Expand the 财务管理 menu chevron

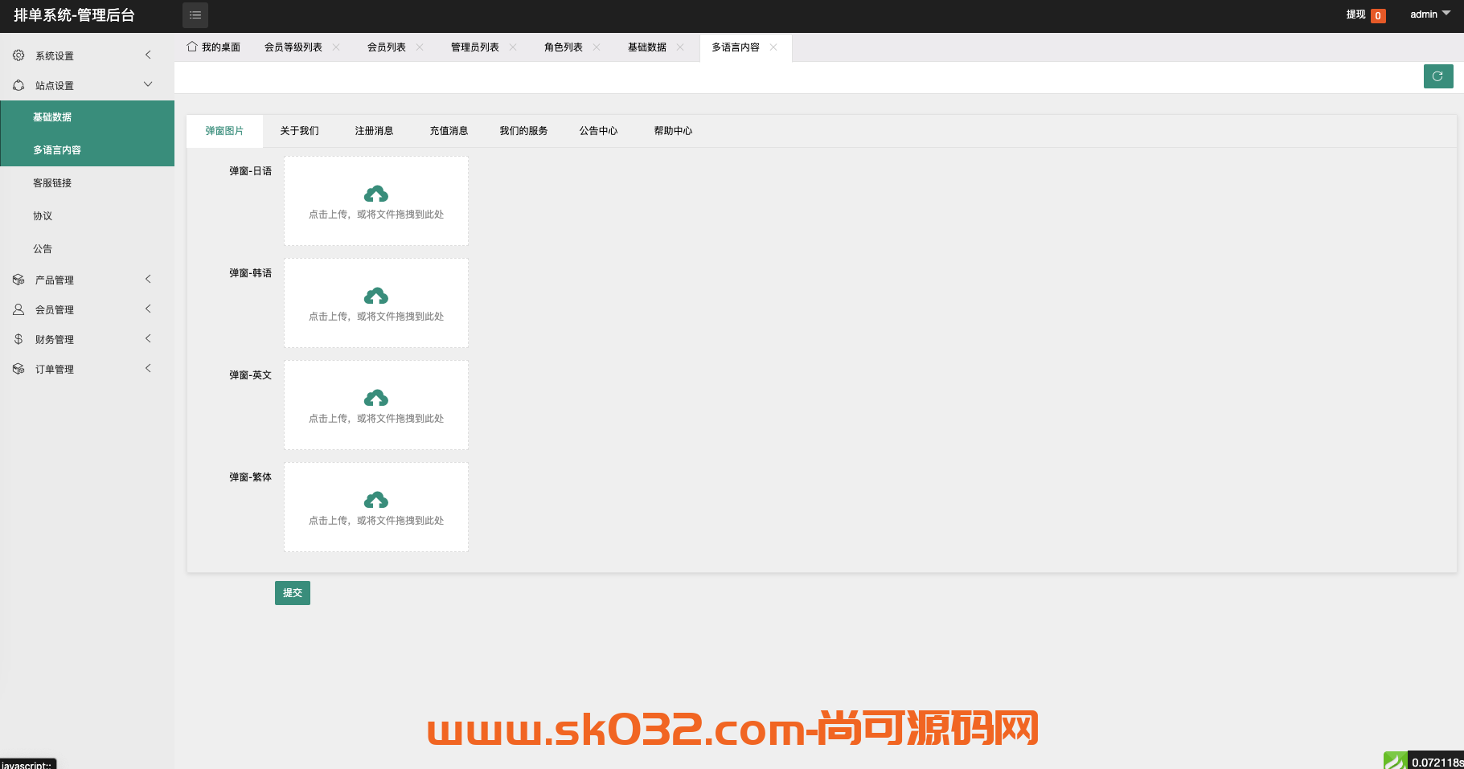click(x=148, y=338)
